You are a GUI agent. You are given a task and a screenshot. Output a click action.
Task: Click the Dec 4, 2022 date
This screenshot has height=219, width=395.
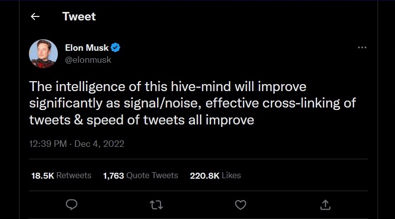click(100, 144)
